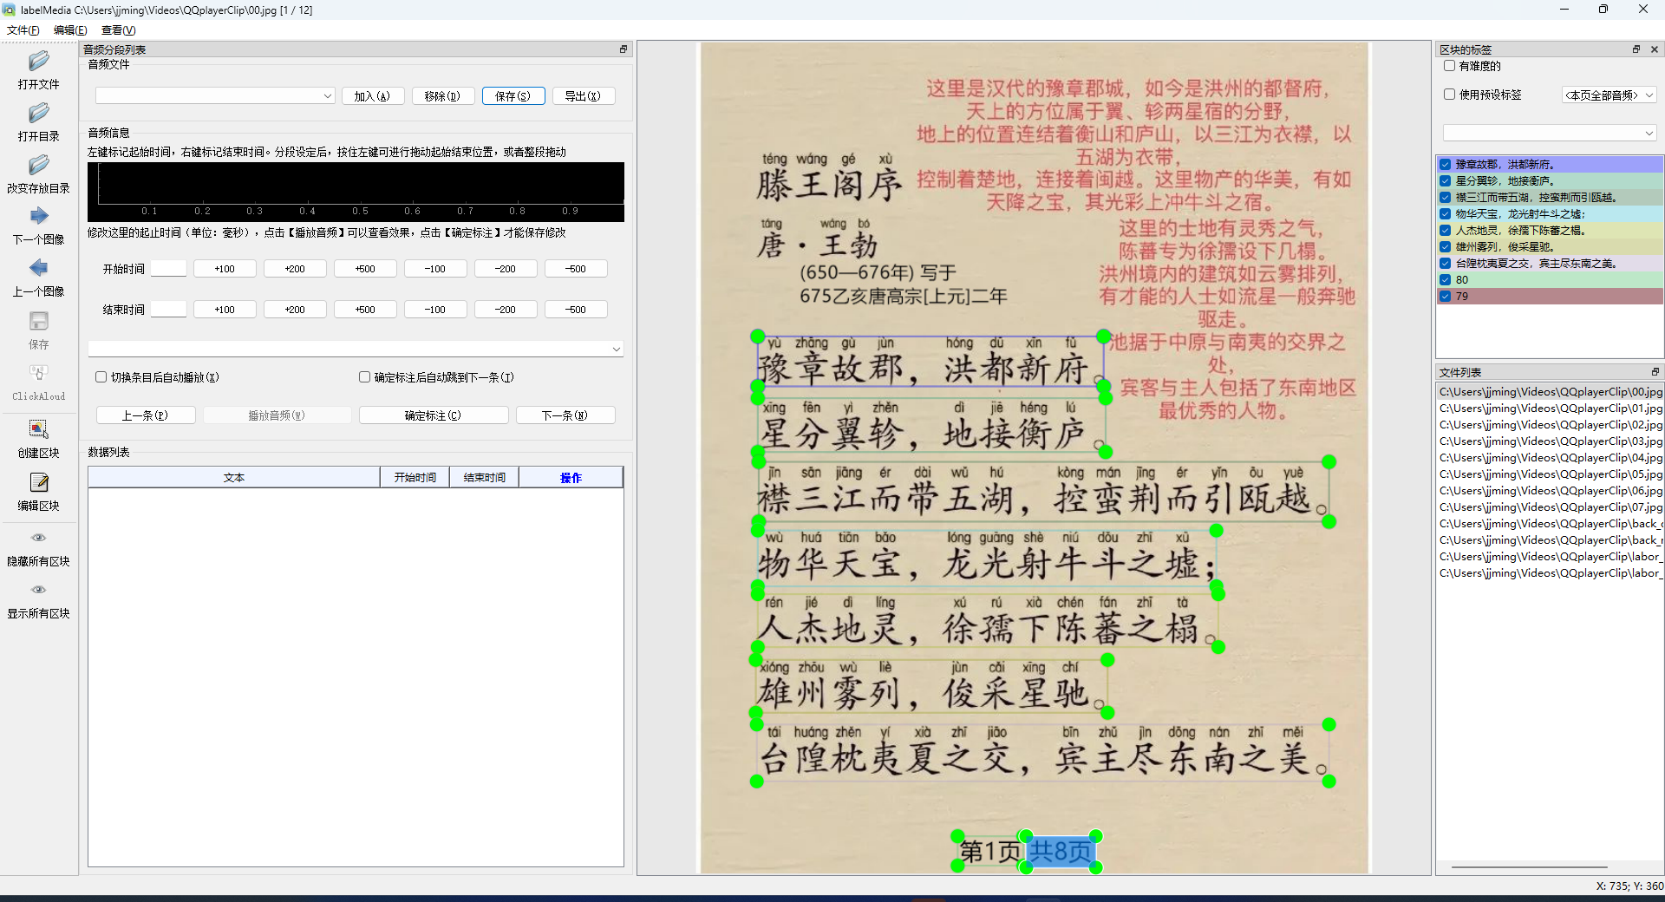Click 上一条 previous entry button
The image size is (1665, 902).
(146, 415)
